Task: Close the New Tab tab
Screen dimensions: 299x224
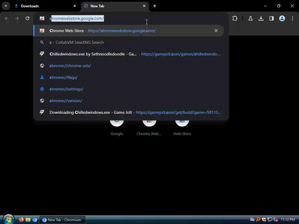Action: (x=144, y=6)
